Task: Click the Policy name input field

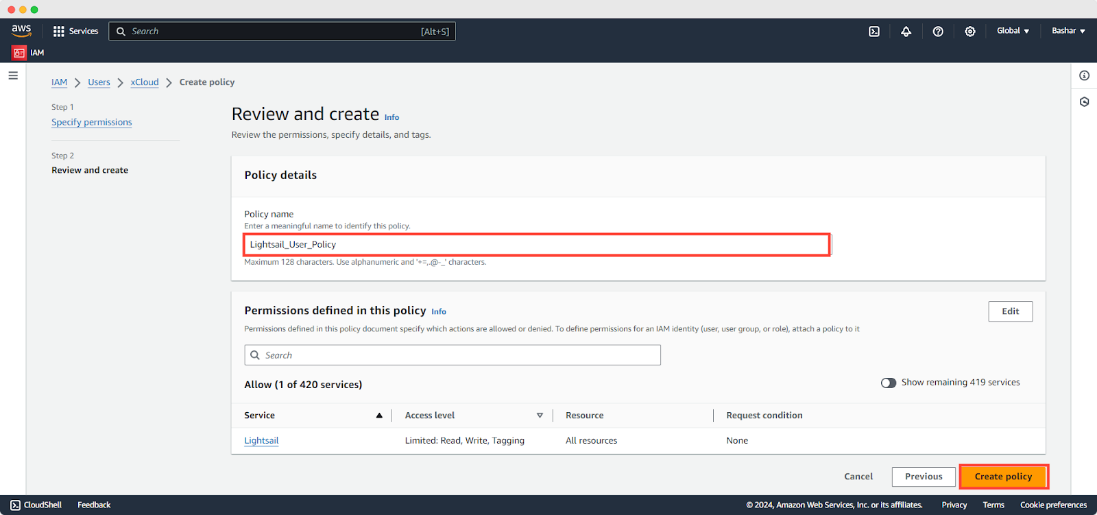Action: coord(537,245)
